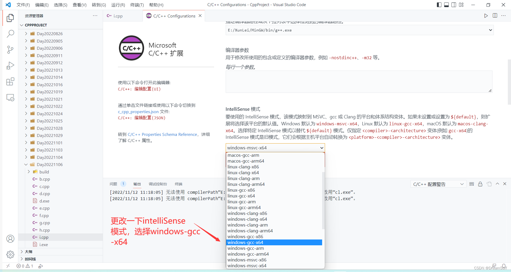Collapse the Day20221106 folder
This screenshot has width=511, height=272.
(x=26, y=164)
